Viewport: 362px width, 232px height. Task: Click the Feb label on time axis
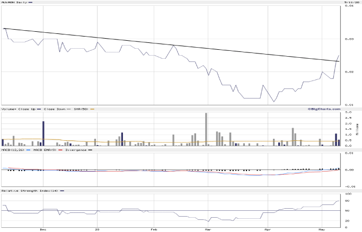point(153,229)
